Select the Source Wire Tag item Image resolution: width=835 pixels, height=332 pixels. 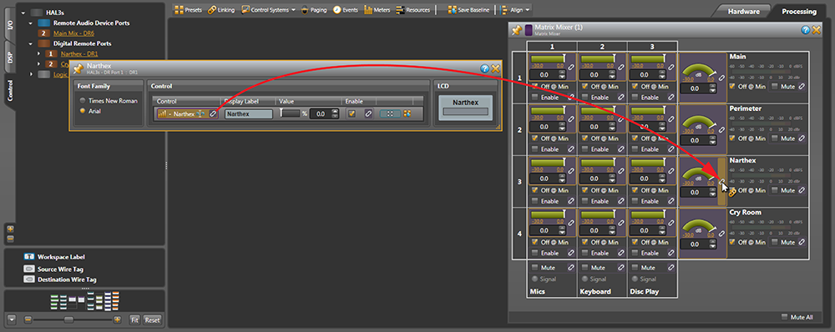tap(53, 269)
